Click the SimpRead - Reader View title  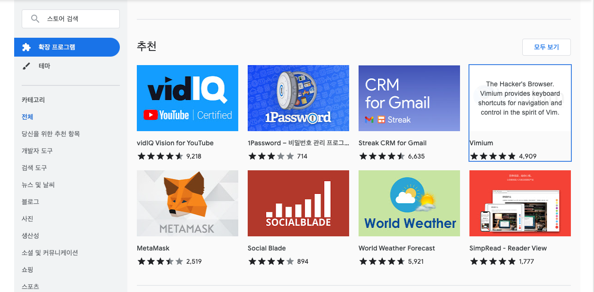point(508,248)
